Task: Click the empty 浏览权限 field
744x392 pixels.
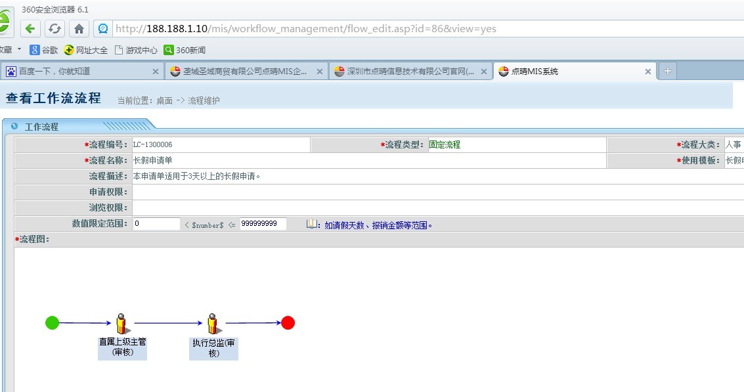Action: pyautogui.click(x=438, y=207)
